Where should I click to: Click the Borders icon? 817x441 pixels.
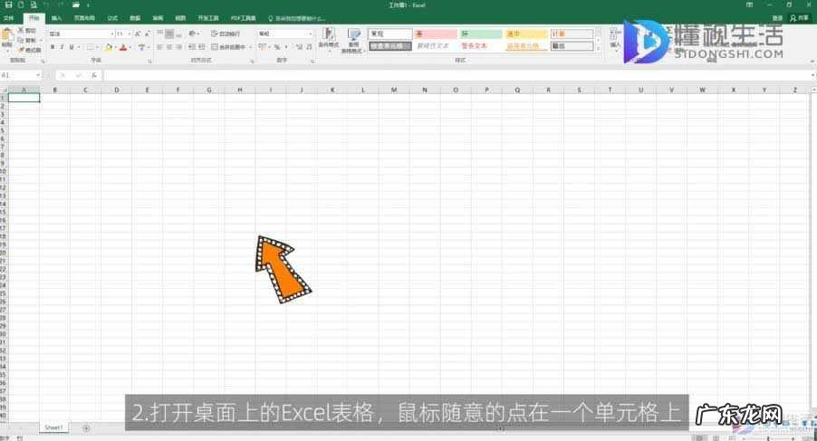[x=90, y=47]
